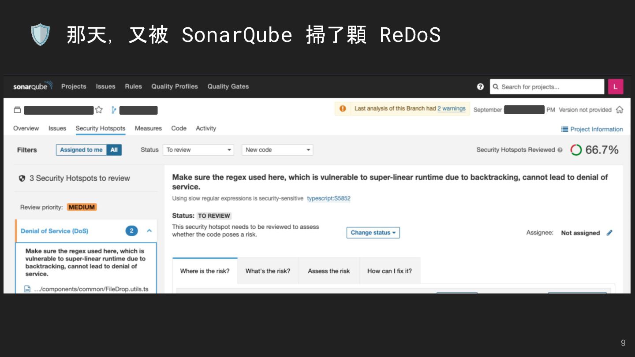The height and width of the screenshot is (357, 635).
Task: Select Where is the risk tab
Action: [205, 271]
